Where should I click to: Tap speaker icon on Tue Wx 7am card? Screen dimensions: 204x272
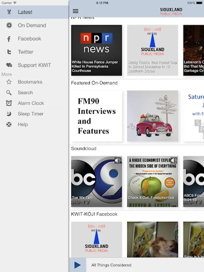click(118, 160)
